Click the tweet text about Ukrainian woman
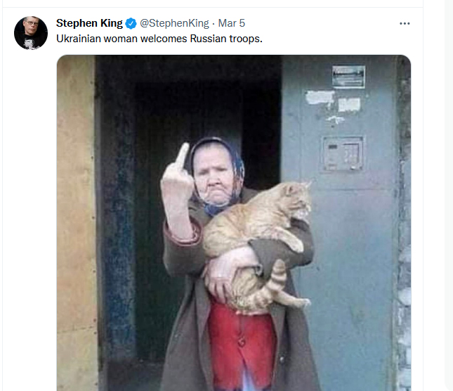The image size is (453, 391). click(x=159, y=38)
